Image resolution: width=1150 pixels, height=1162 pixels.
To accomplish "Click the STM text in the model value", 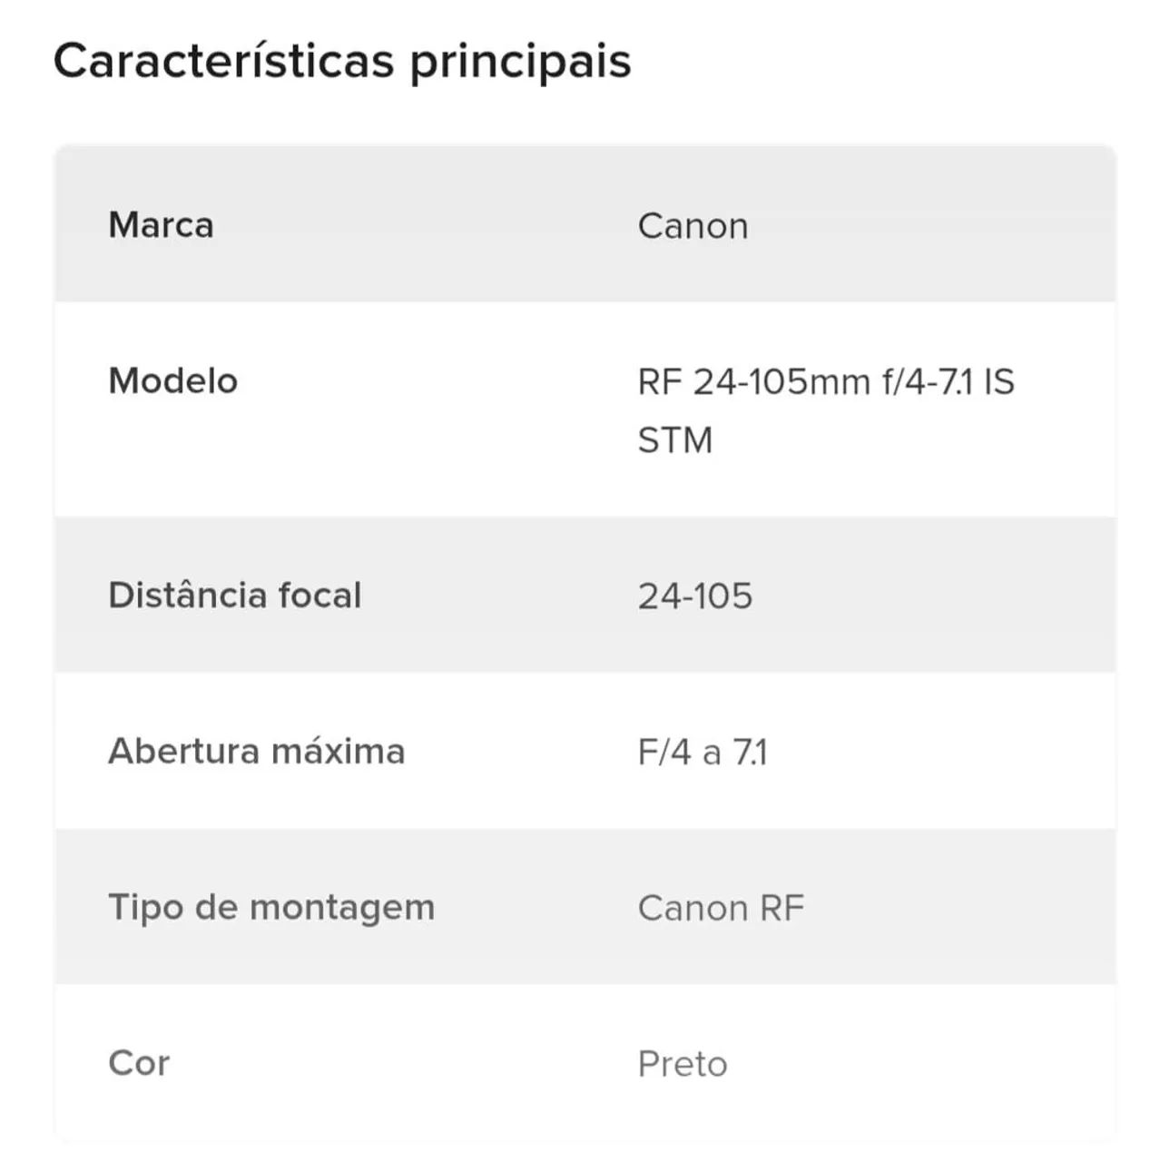I will (x=674, y=440).
